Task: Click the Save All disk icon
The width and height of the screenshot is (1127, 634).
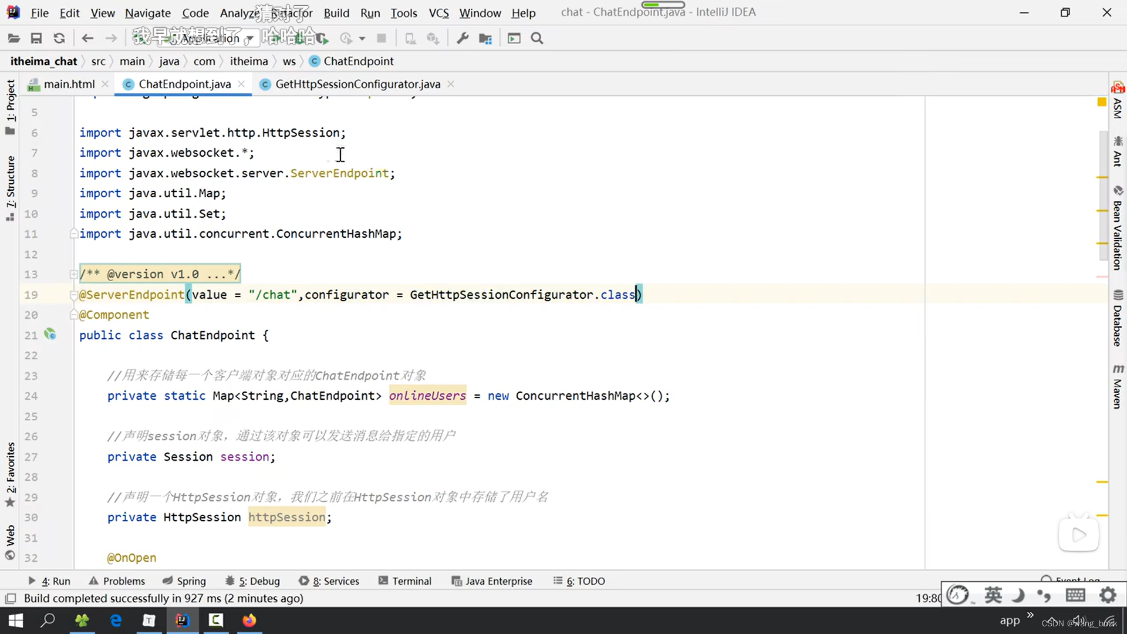Action: pyautogui.click(x=36, y=39)
